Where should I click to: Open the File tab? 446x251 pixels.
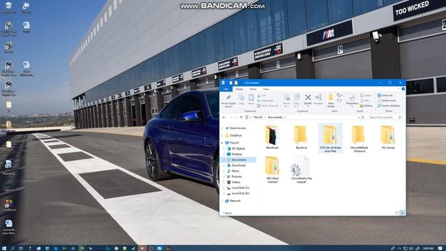[x=226, y=89]
